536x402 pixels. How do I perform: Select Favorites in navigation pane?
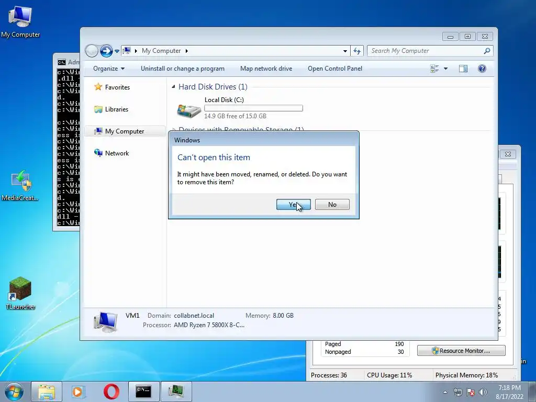point(117,87)
